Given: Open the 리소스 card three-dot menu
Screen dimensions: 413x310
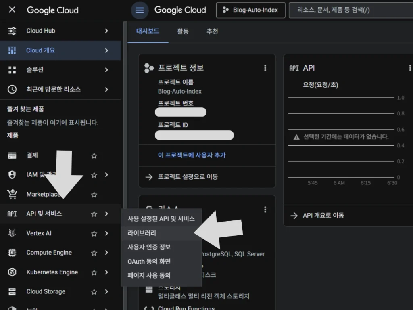Looking at the screenshot, I should (265, 209).
